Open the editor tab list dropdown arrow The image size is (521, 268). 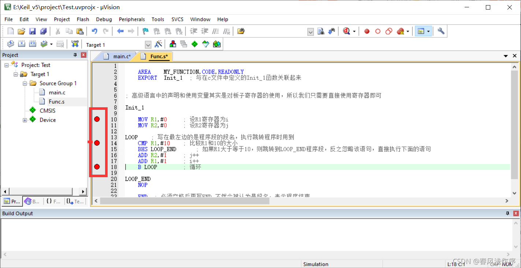506,56
